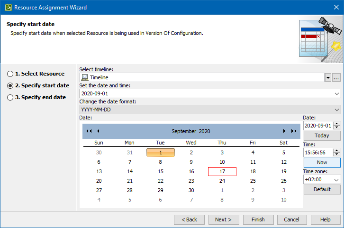The image size is (344, 228).
Task: Select the '1. Select Resource' radio button
Action: pos(10,74)
